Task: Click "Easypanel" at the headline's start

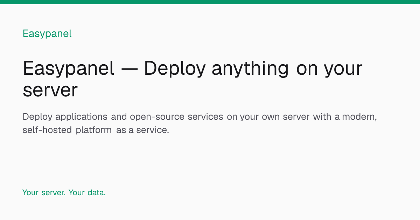Action: [69, 69]
